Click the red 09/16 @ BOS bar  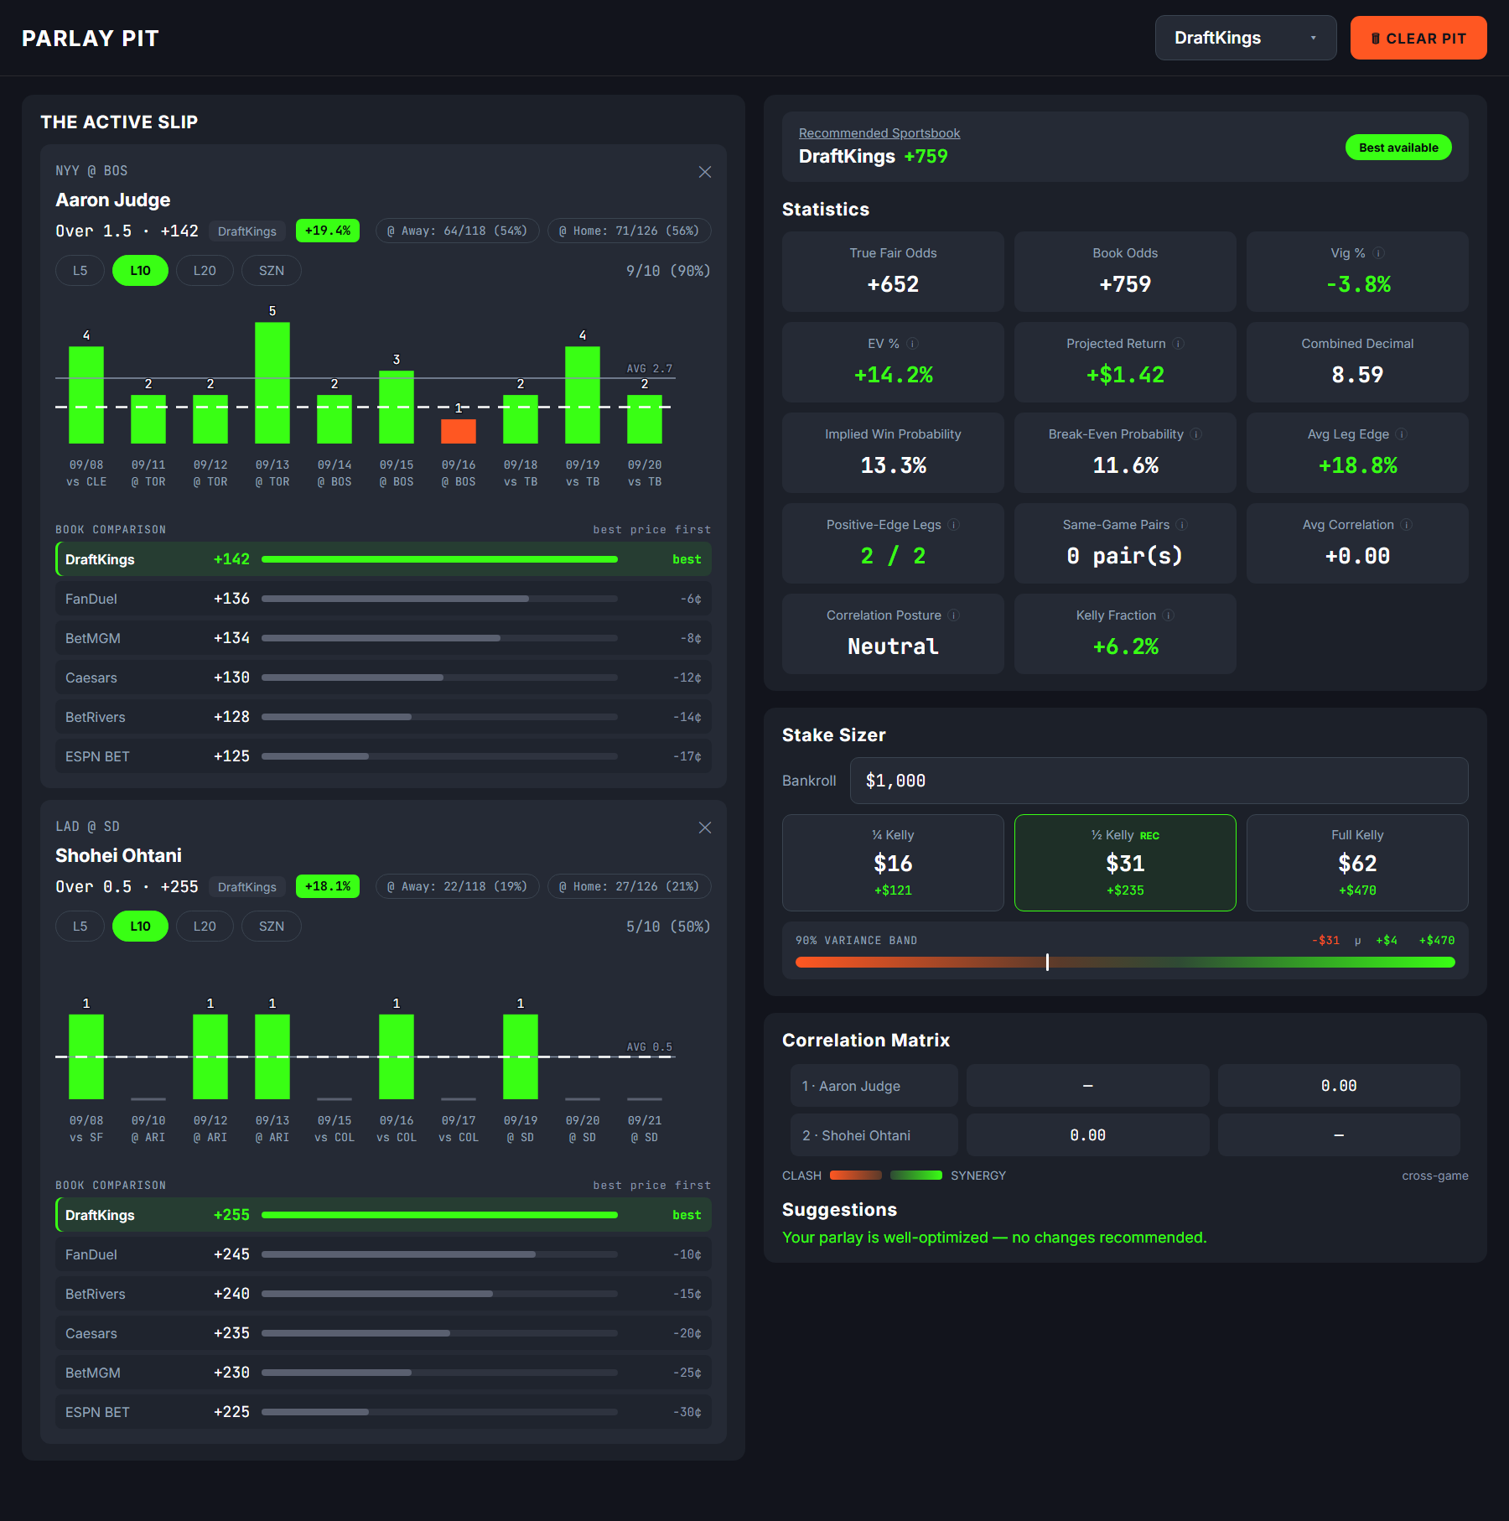click(x=459, y=431)
